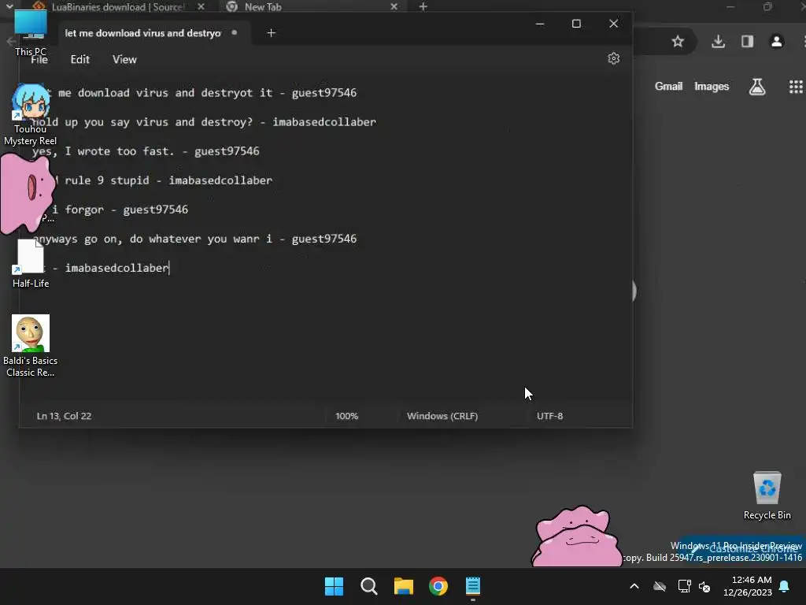Click the zoom level 100% in status bar
Viewport: 806px width, 605px height.
(346, 416)
